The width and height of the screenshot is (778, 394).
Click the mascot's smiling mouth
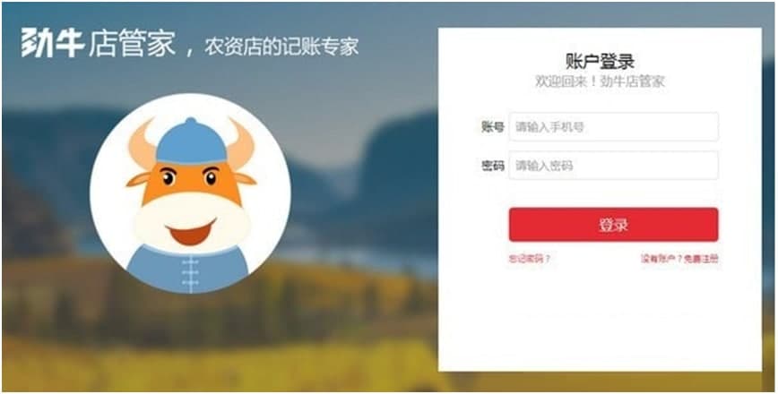pos(192,232)
